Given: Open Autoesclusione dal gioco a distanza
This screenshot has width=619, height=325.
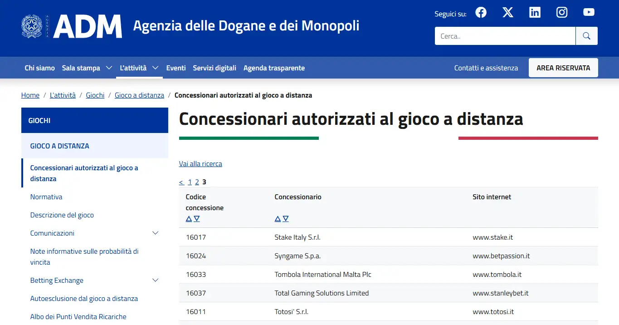Looking at the screenshot, I should 84,299.
